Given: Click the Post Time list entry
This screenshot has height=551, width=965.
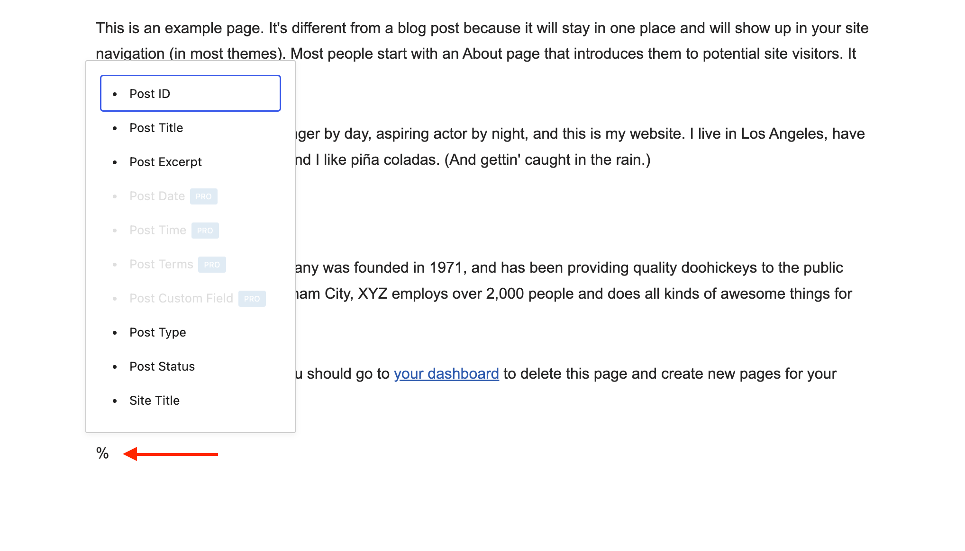Looking at the screenshot, I should pyautogui.click(x=157, y=230).
